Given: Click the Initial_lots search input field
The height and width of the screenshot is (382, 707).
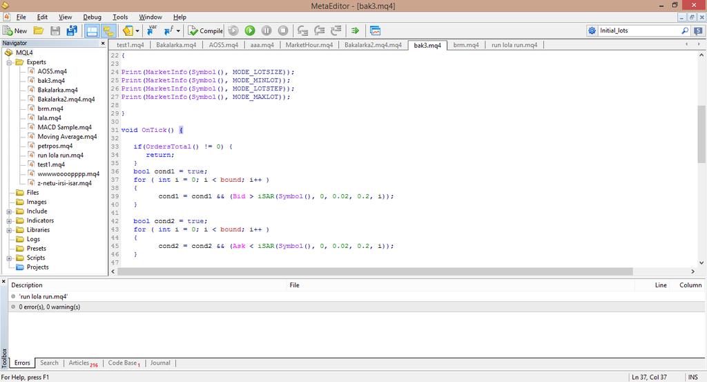Looking at the screenshot, I should [x=638, y=30].
